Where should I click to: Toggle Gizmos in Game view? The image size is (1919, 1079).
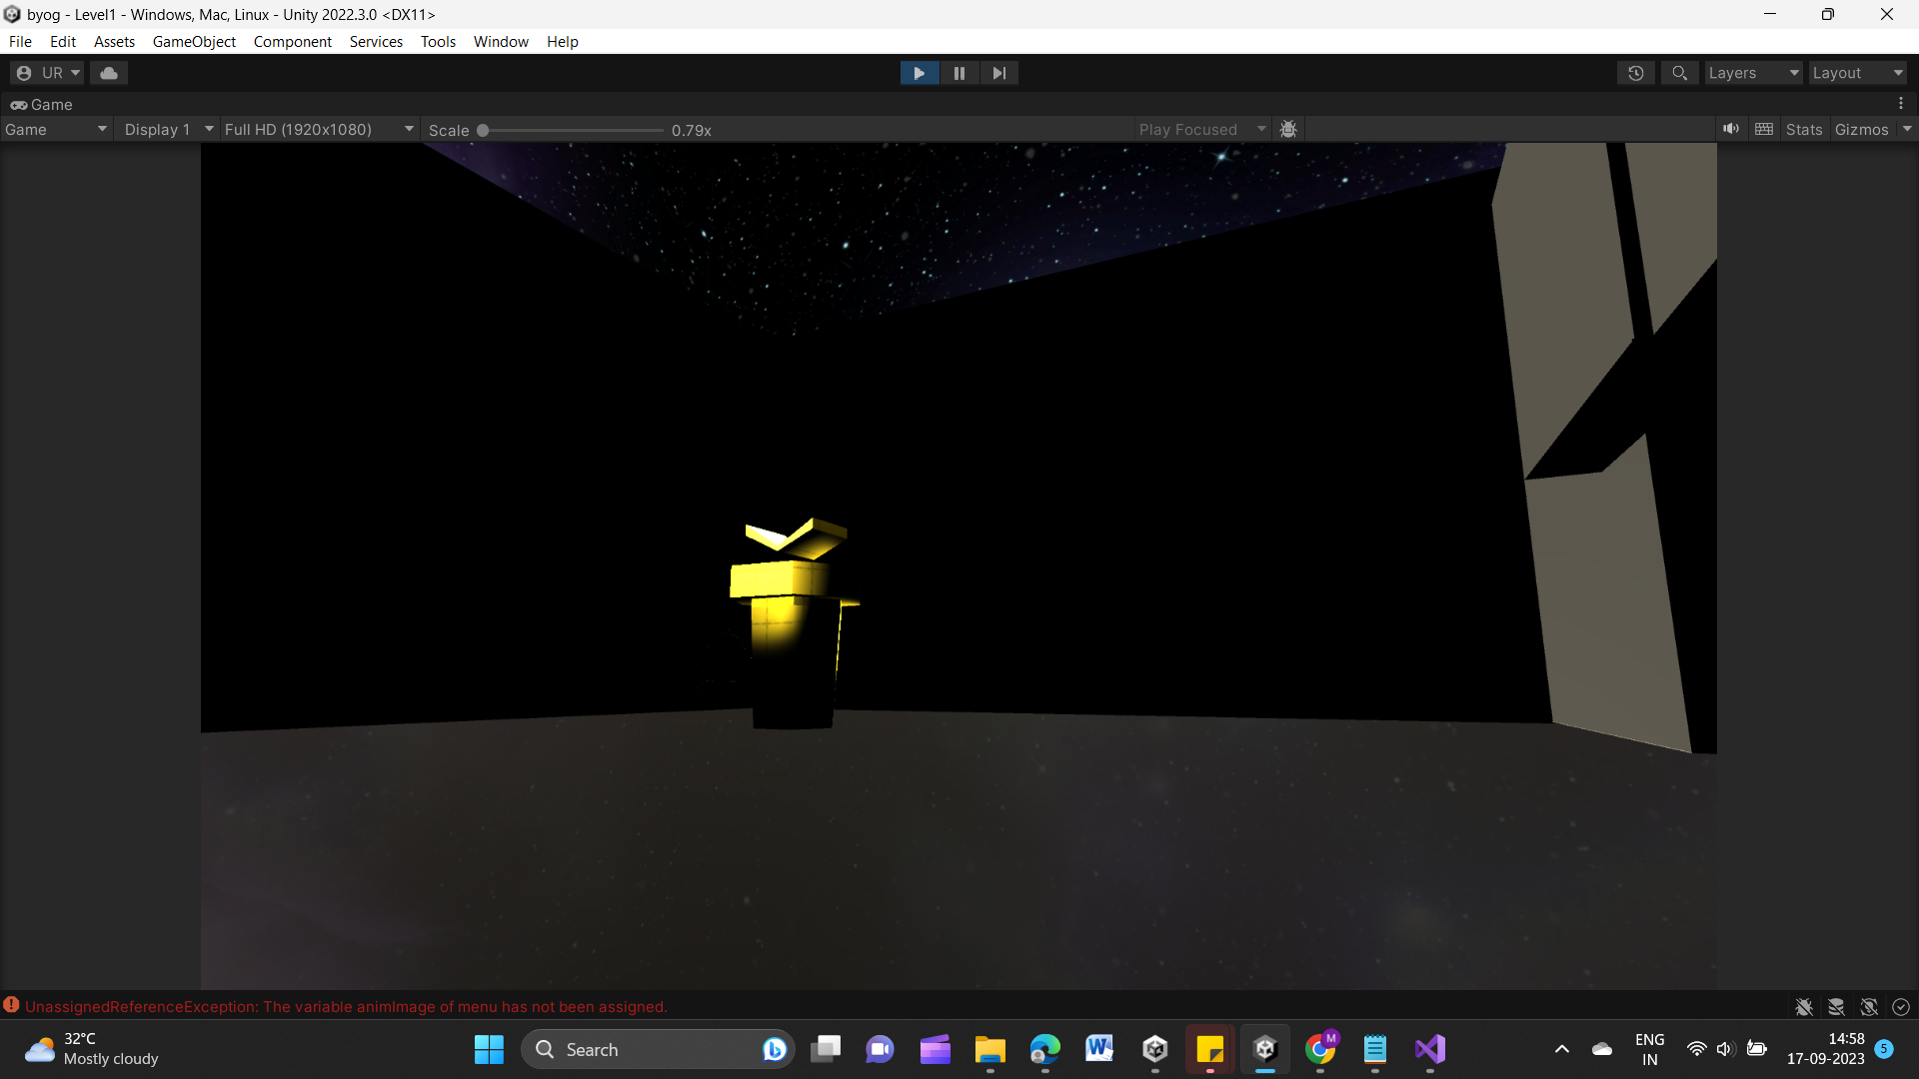coord(1861,130)
